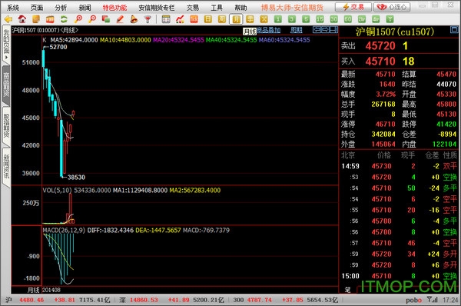The height and width of the screenshot is (306, 461).
Task: Click the yellow X period icon
Action: (x=264, y=19)
